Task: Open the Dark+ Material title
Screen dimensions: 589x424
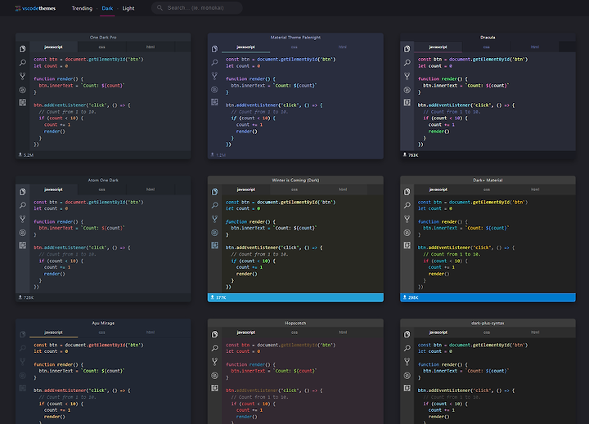Action: tap(488, 180)
